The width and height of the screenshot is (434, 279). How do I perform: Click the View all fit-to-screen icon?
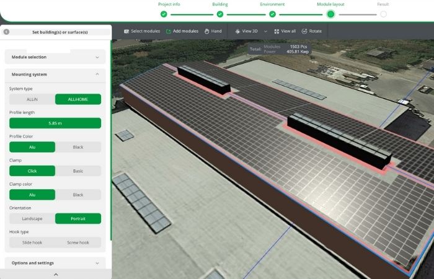277,31
